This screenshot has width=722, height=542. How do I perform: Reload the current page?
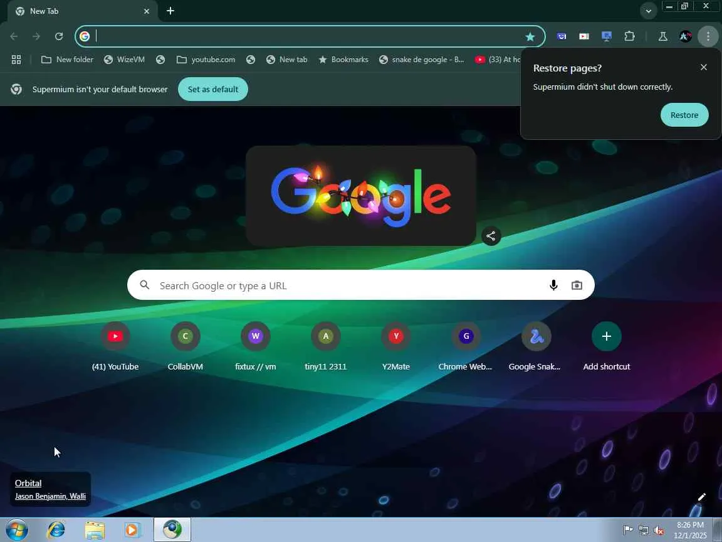tap(59, 36)
